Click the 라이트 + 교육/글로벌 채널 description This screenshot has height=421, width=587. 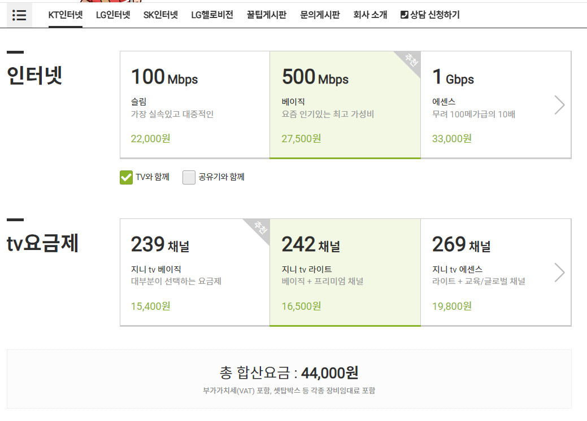pyautogui.click(x=479, y=281)
